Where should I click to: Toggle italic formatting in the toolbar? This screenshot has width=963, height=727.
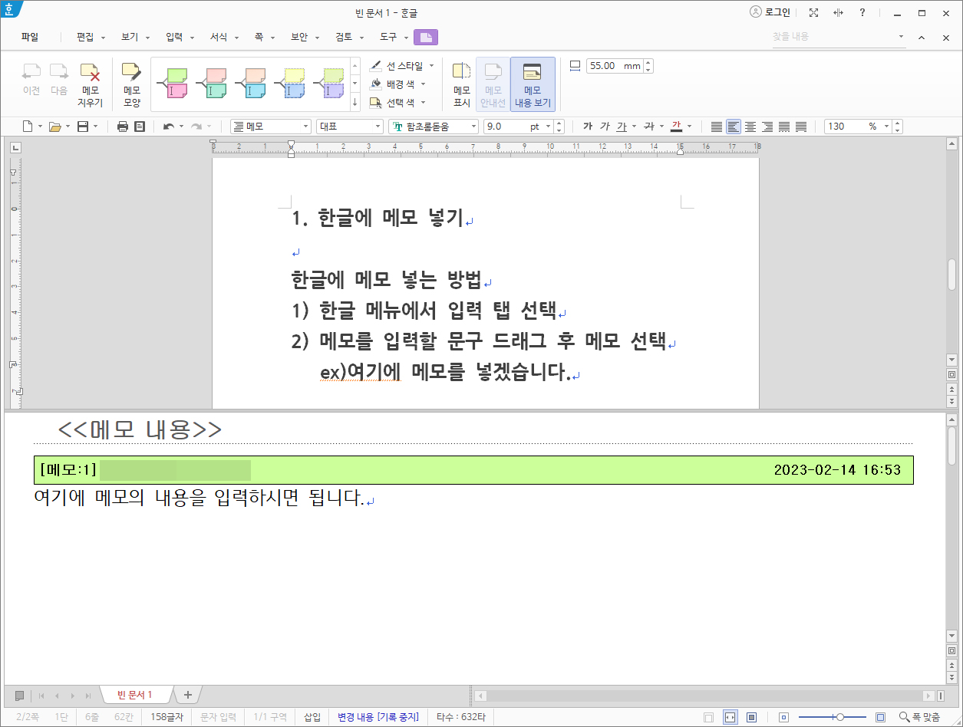tap(604, 127)
